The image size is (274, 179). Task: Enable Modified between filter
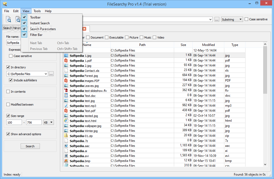click(x=8, y=105)
